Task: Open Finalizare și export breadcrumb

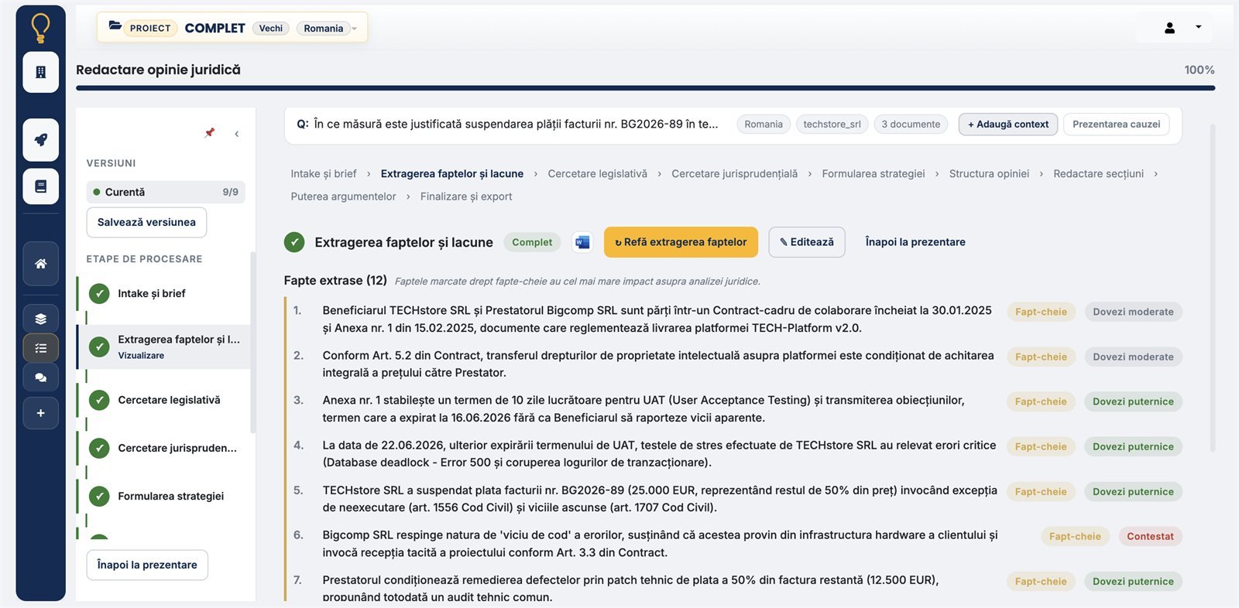Action: click(x=466, y=196)
